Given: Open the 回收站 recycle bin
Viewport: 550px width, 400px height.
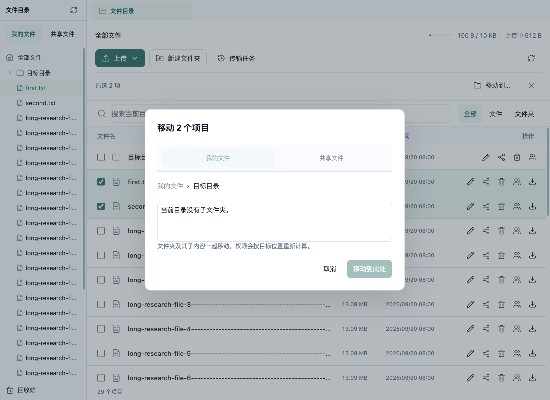Looking at the screenshot, I should [x=21, y=390].
